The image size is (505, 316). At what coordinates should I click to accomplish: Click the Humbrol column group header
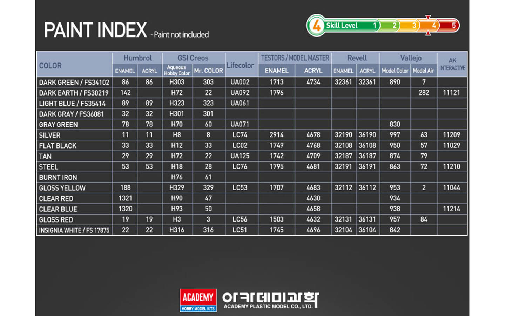(x=137, y=58)
